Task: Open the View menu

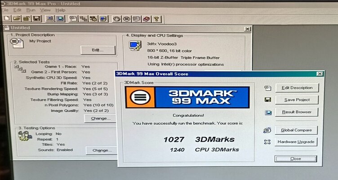Action: click(x=45, y=10)
